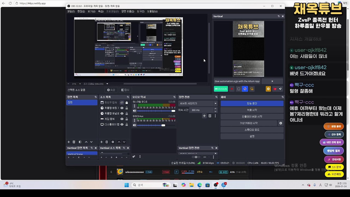
Task: Open transition properties three-dot menu
Action: [215, 116]
